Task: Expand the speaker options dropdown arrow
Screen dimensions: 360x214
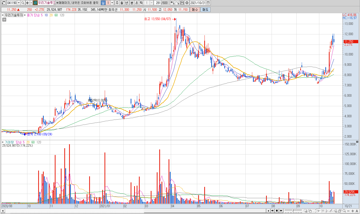Action: coord(31,3)
